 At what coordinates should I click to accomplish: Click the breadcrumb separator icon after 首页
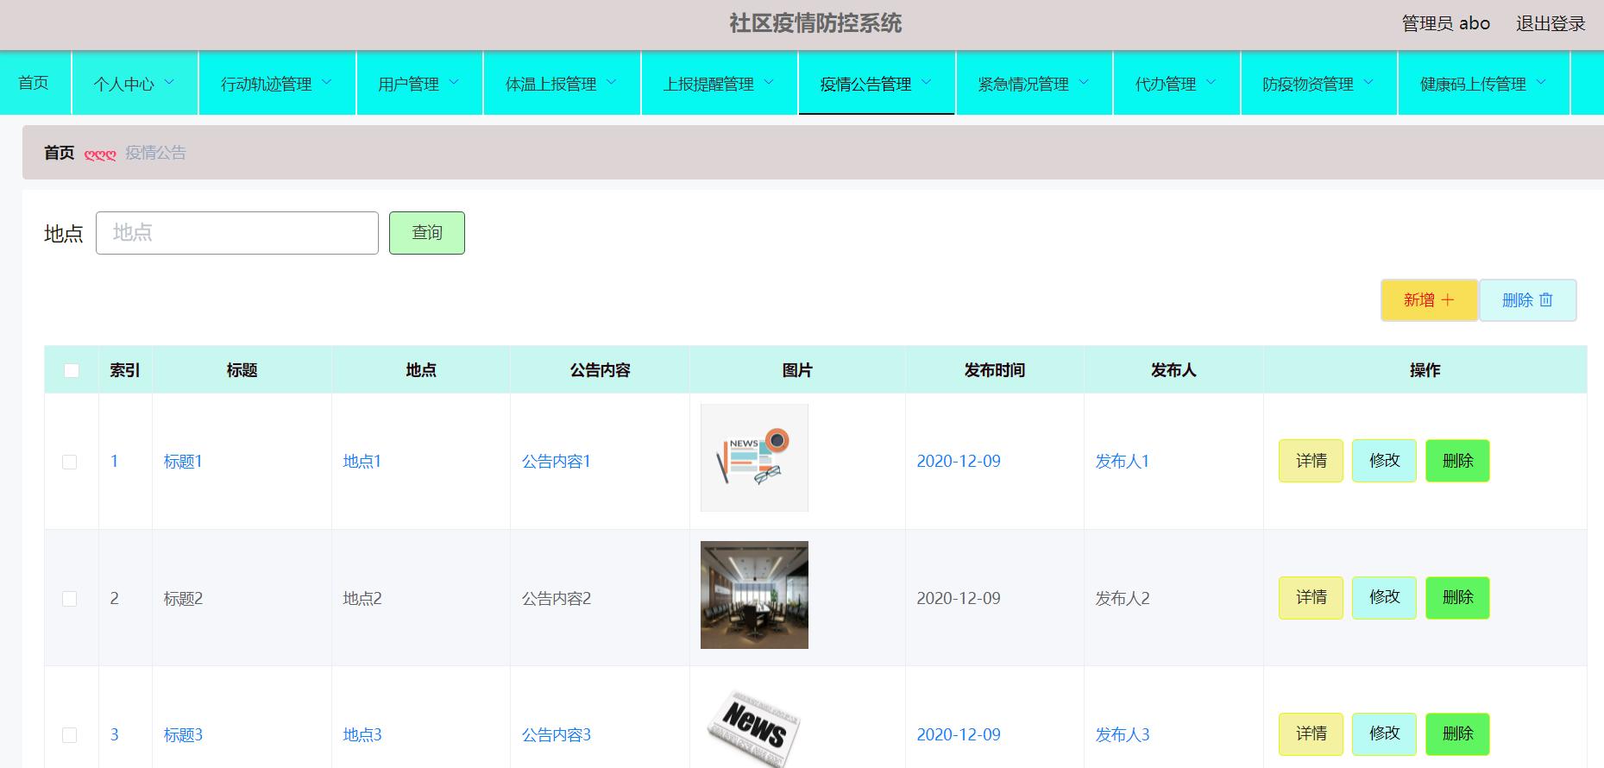(100, 154)
